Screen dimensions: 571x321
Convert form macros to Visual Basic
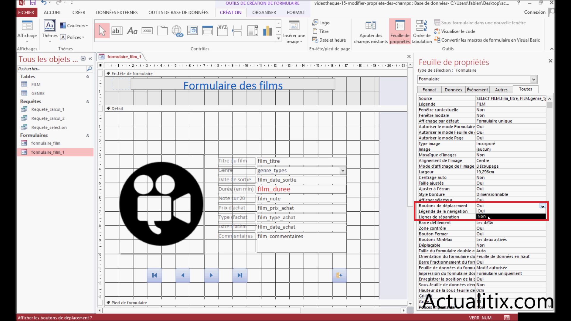487,40
